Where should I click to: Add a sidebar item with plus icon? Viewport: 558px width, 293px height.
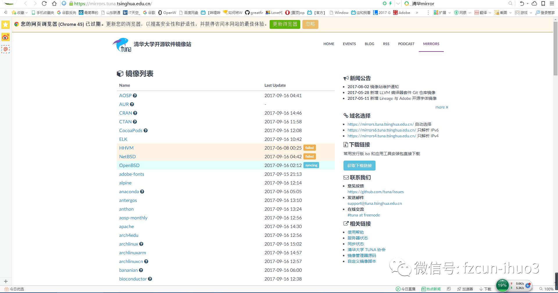coord(6,281)
